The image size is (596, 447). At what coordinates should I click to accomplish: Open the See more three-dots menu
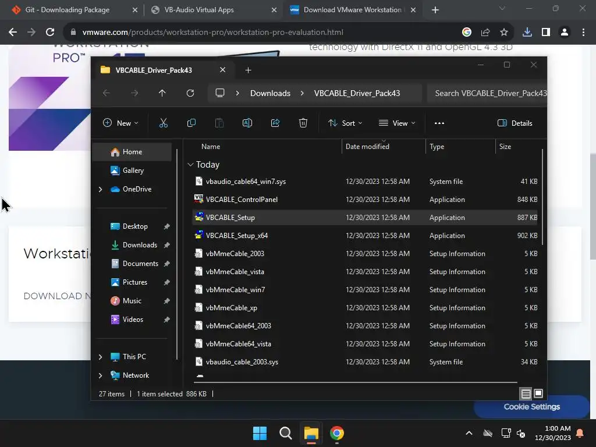(x=439, y=123)
